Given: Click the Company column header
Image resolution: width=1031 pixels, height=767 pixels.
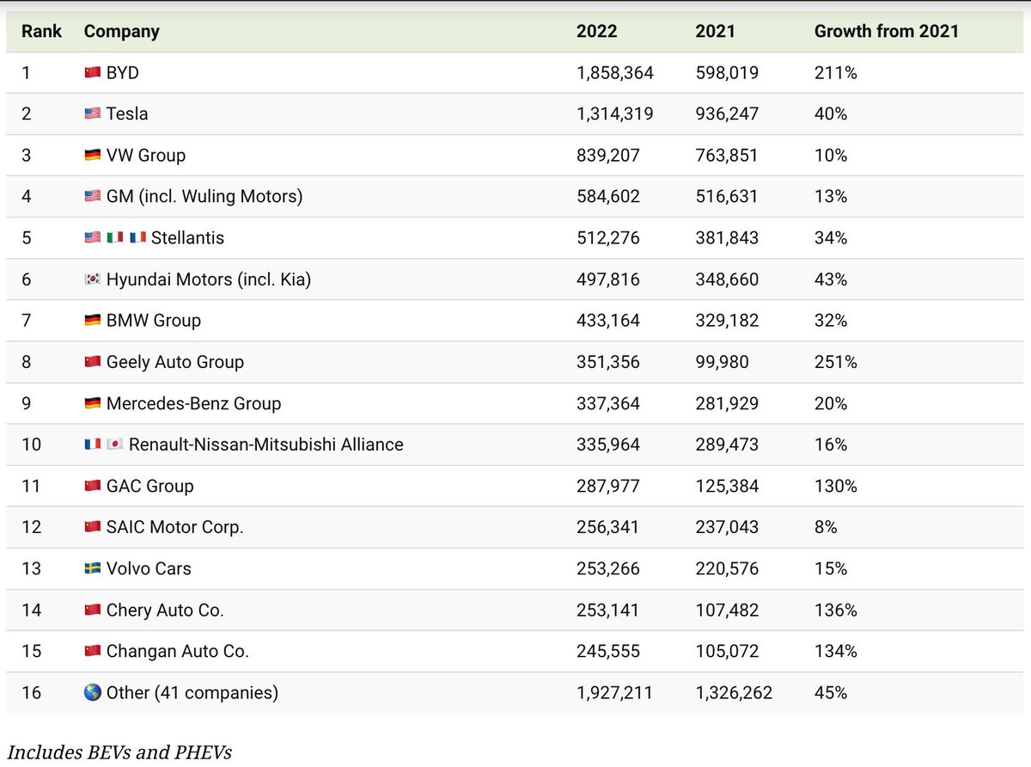Looking at the screenshot, I should point(121,31).
